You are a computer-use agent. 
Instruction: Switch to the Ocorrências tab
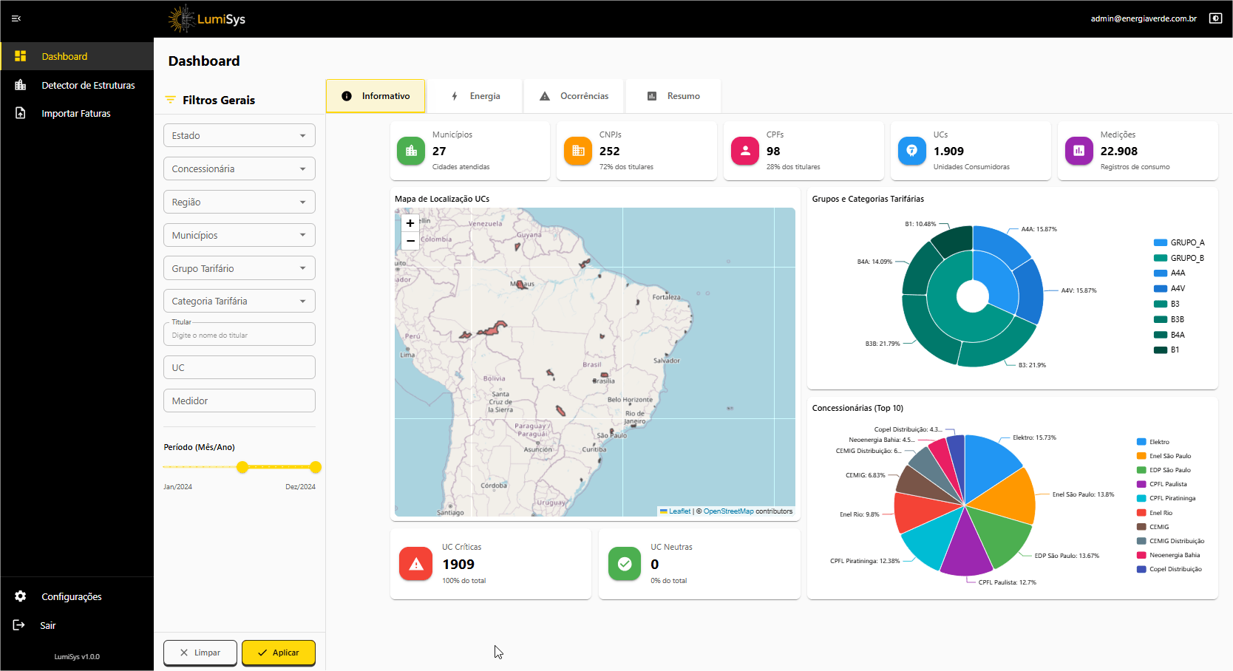pyautogui.click(x=574, y=96)
